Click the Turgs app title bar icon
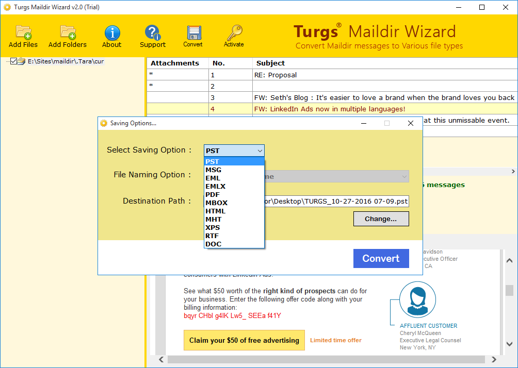 click(x=7, y=7)
